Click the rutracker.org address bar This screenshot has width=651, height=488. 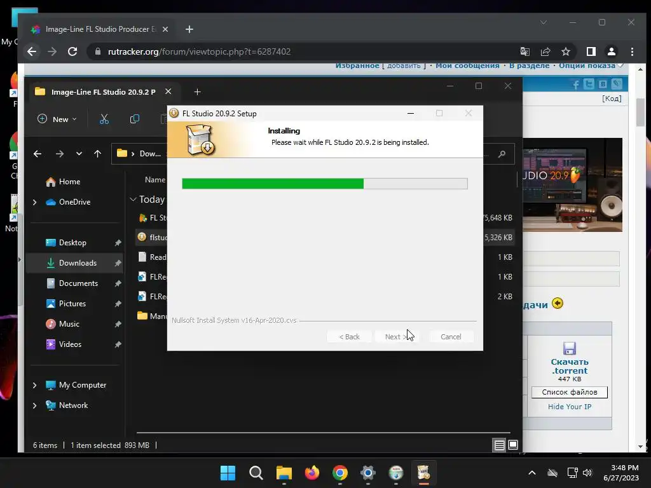(303, 51)
